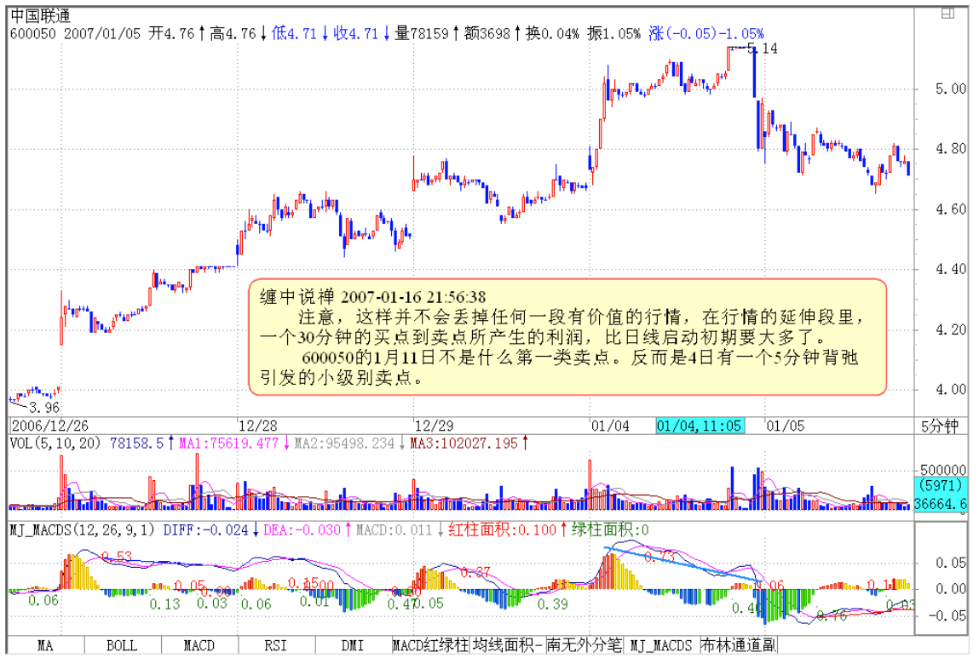Viewport: 979px width, 658px height.
Task: Click the MA3:102027.195 volume average
Action: point(464,443)
